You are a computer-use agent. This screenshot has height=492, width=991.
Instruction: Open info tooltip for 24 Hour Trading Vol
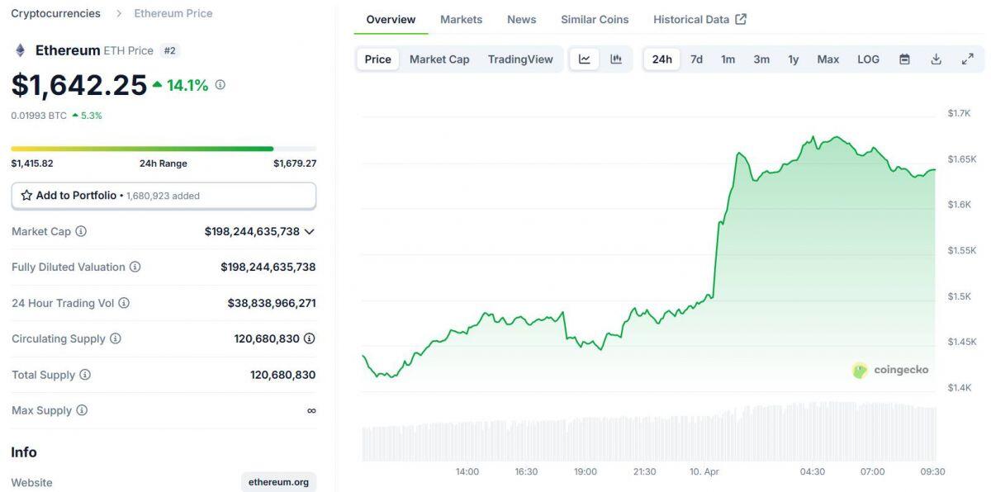coord(124,303)
